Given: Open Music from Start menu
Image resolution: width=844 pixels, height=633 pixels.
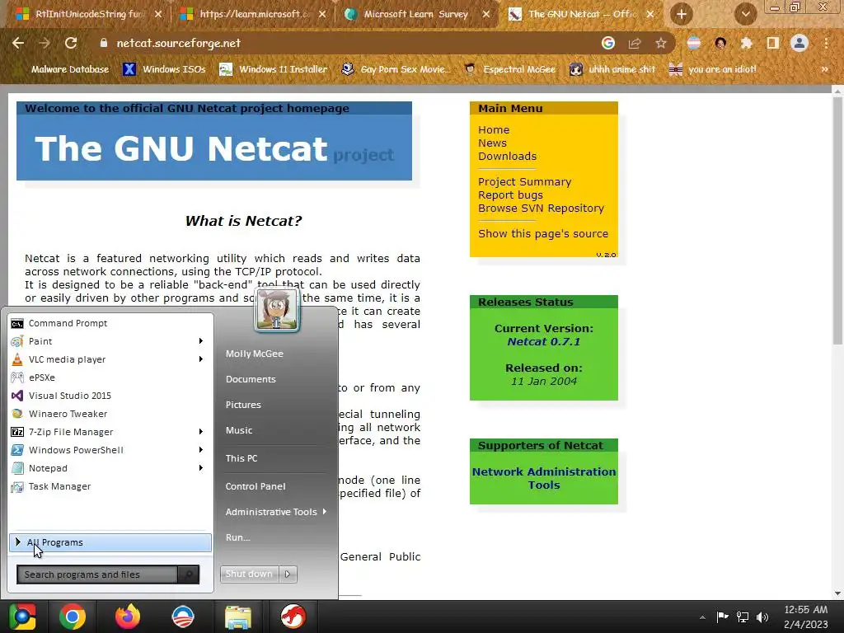Looking at the screenshot, I should pos(239,430).
